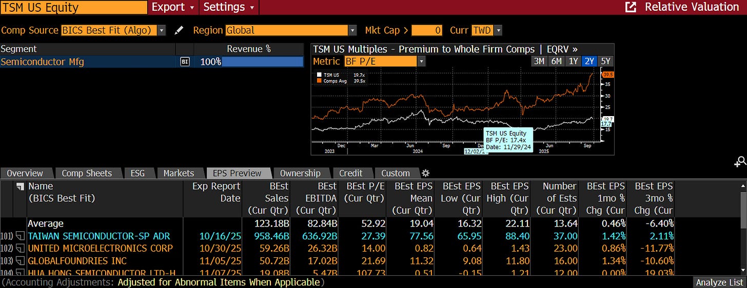Set the chart period to 5Y
Image resolution: width=747 pixels, height=288 pixels.
(606, 61)
